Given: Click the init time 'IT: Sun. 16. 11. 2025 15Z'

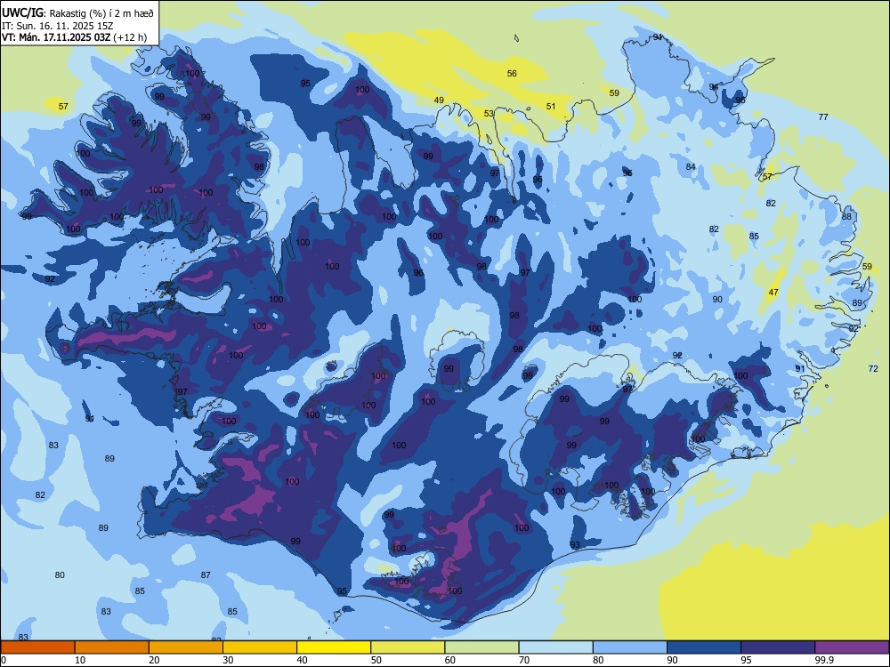Looking at the screenshot, I should click(x=59, y=26).
